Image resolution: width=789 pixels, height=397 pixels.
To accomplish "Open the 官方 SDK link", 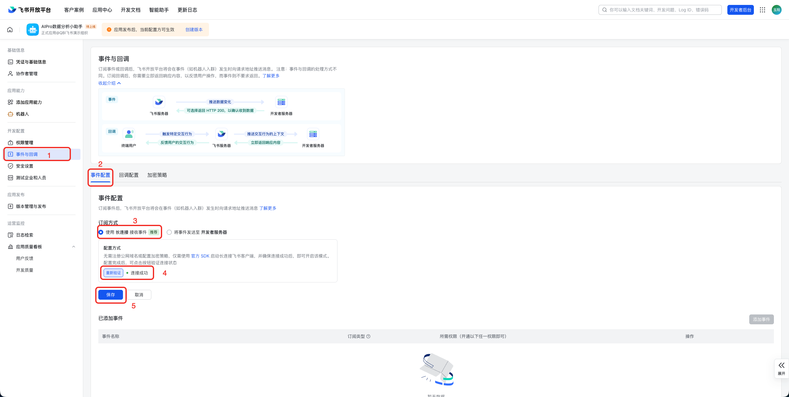I will point(200,256).
